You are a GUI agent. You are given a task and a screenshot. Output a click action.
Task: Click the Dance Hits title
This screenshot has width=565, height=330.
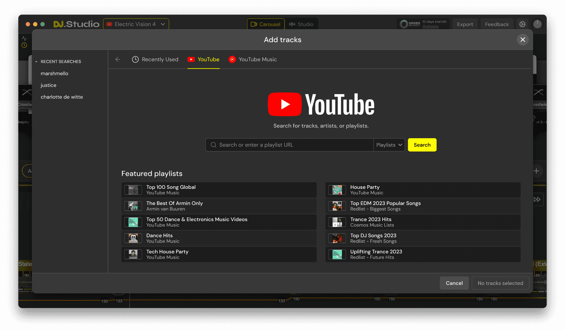click(x=160, y=235)
